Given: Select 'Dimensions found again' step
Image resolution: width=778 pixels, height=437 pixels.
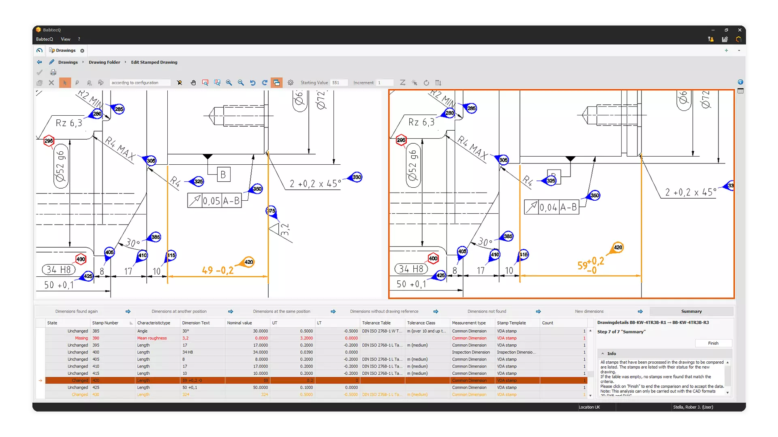Looking at the screenshot, I should pos(76,311).
